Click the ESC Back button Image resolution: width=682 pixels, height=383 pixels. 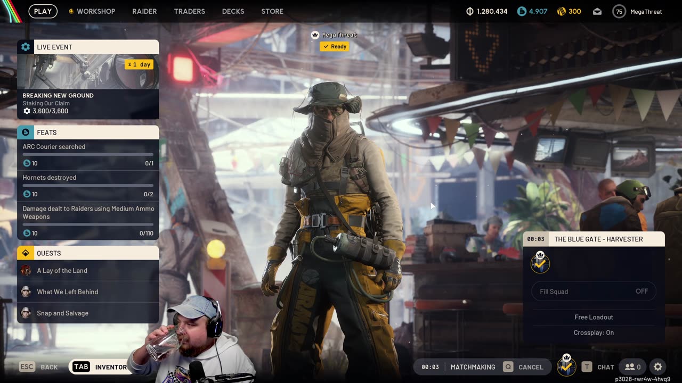pyautogui.click(x=38, y=367)
